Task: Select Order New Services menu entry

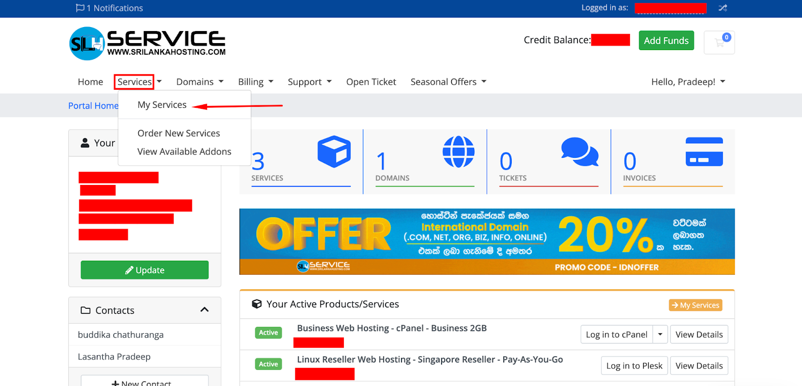Action: [x=178, y=133]
